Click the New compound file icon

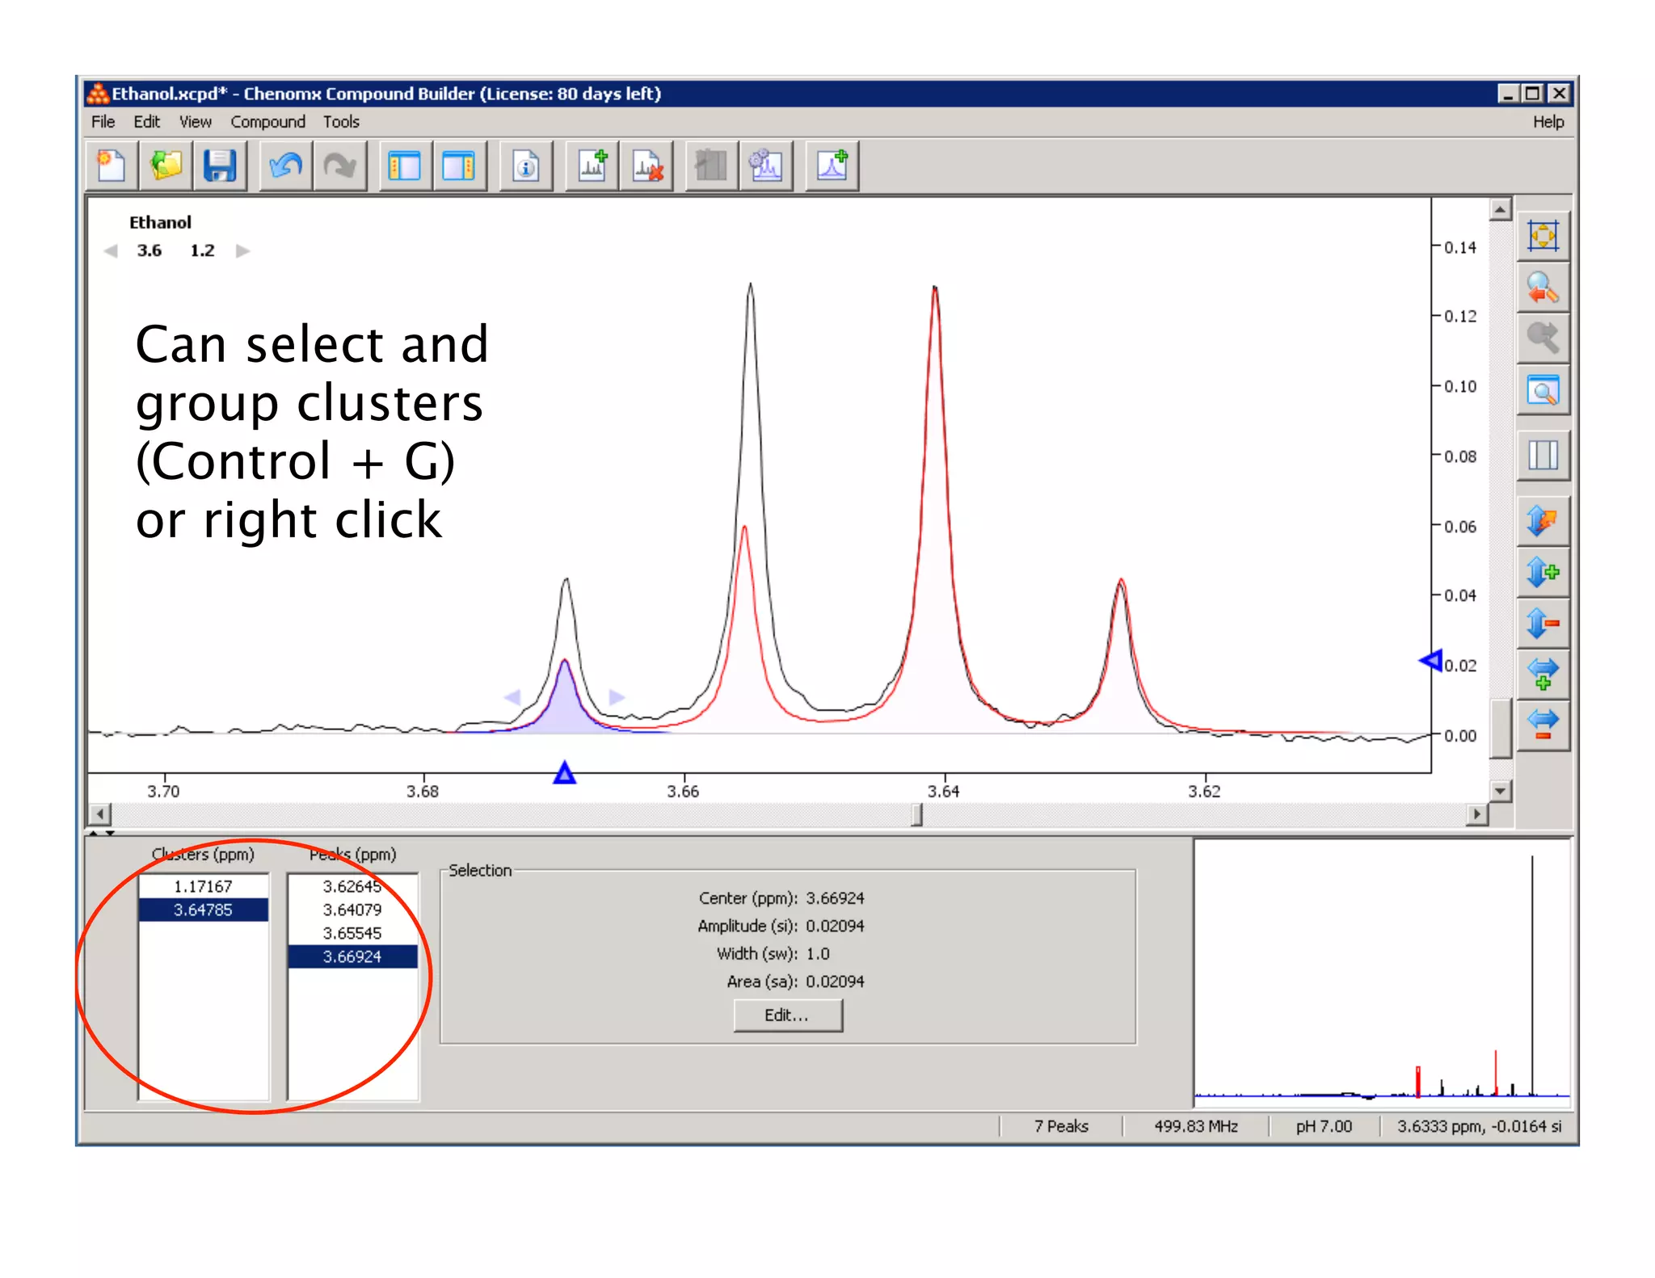point(112,166)
